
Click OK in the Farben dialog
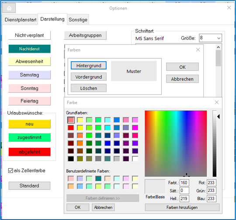pyautogui.click(x=182, y=67)
